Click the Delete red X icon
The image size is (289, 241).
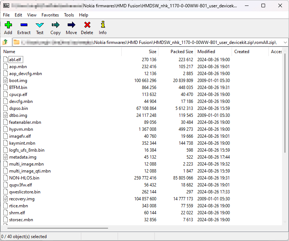pos(87,25)
